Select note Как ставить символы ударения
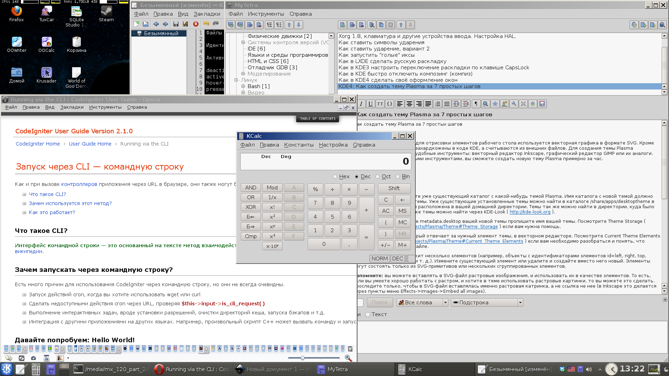Image resolution: width=669 pixels, height=376 pixels. pyautogui.click(x=381, y=42)
